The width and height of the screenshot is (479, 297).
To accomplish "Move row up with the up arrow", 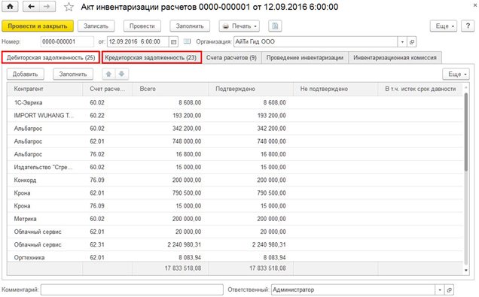I will 108,74.
